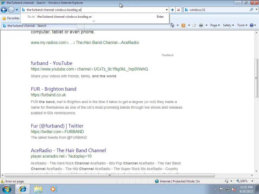Click the Help question mark icon
The image size is (259, 194).
click(251, 25)
